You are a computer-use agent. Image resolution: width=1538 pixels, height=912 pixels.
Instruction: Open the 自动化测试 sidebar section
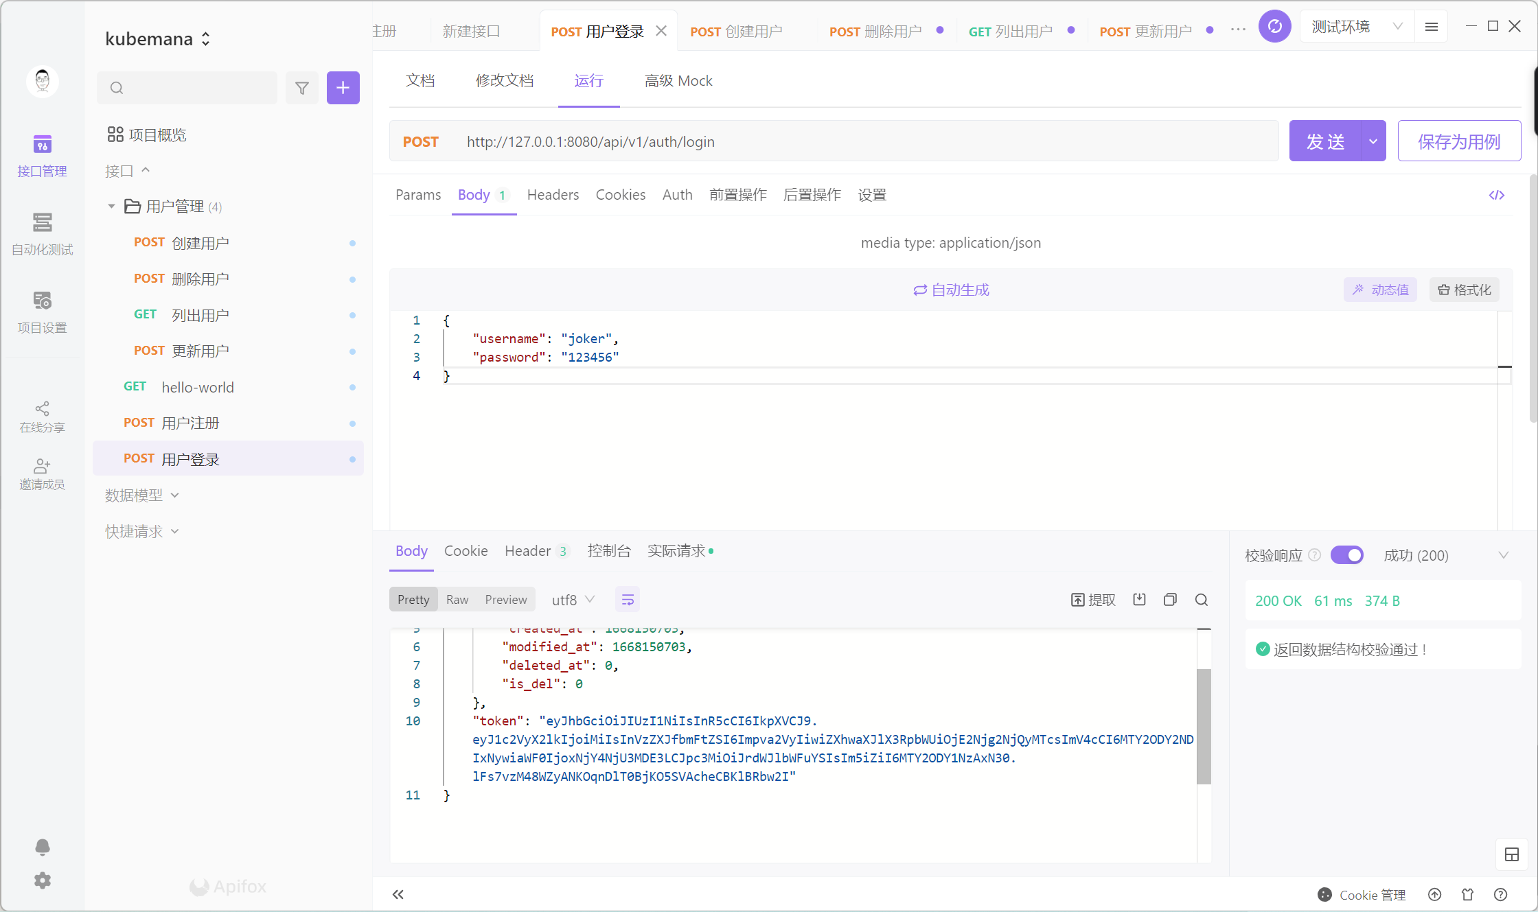click(x=42, y=234)
